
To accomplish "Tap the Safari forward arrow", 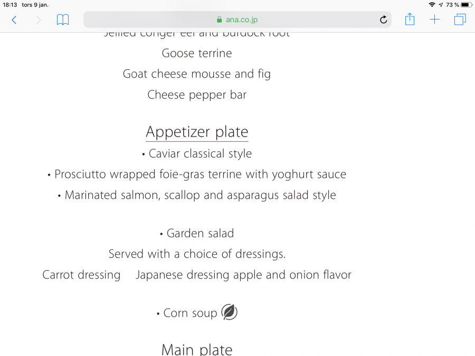I will (38, 20).
